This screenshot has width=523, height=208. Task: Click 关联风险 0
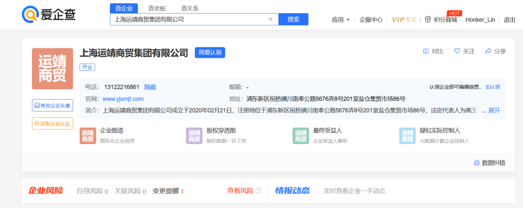130,192
